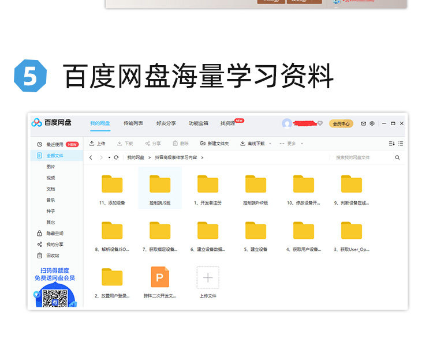Click the 离线下载 toolbar button
The image size is (433, 346).
pyautogui.click(x=252, y=144)
